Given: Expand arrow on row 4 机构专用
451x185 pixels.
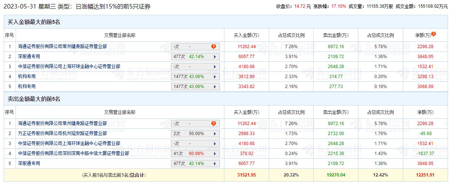Looking at the screenshot, I should [214, 77].
